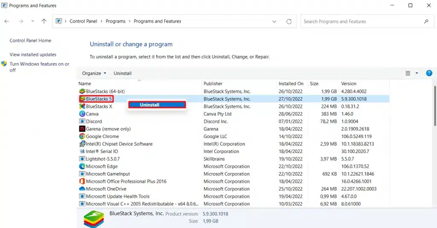Viewport: 437px width, 228px height.
Task: Click the Control Panel icon in address bar
Action: pos(58,21)
